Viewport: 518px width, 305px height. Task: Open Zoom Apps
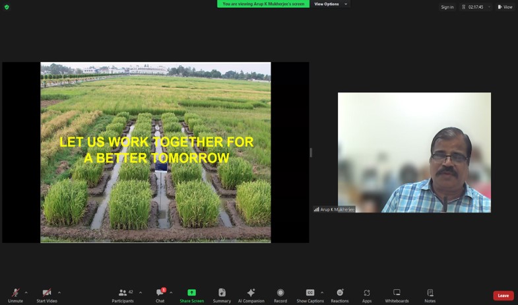point(367,293)
